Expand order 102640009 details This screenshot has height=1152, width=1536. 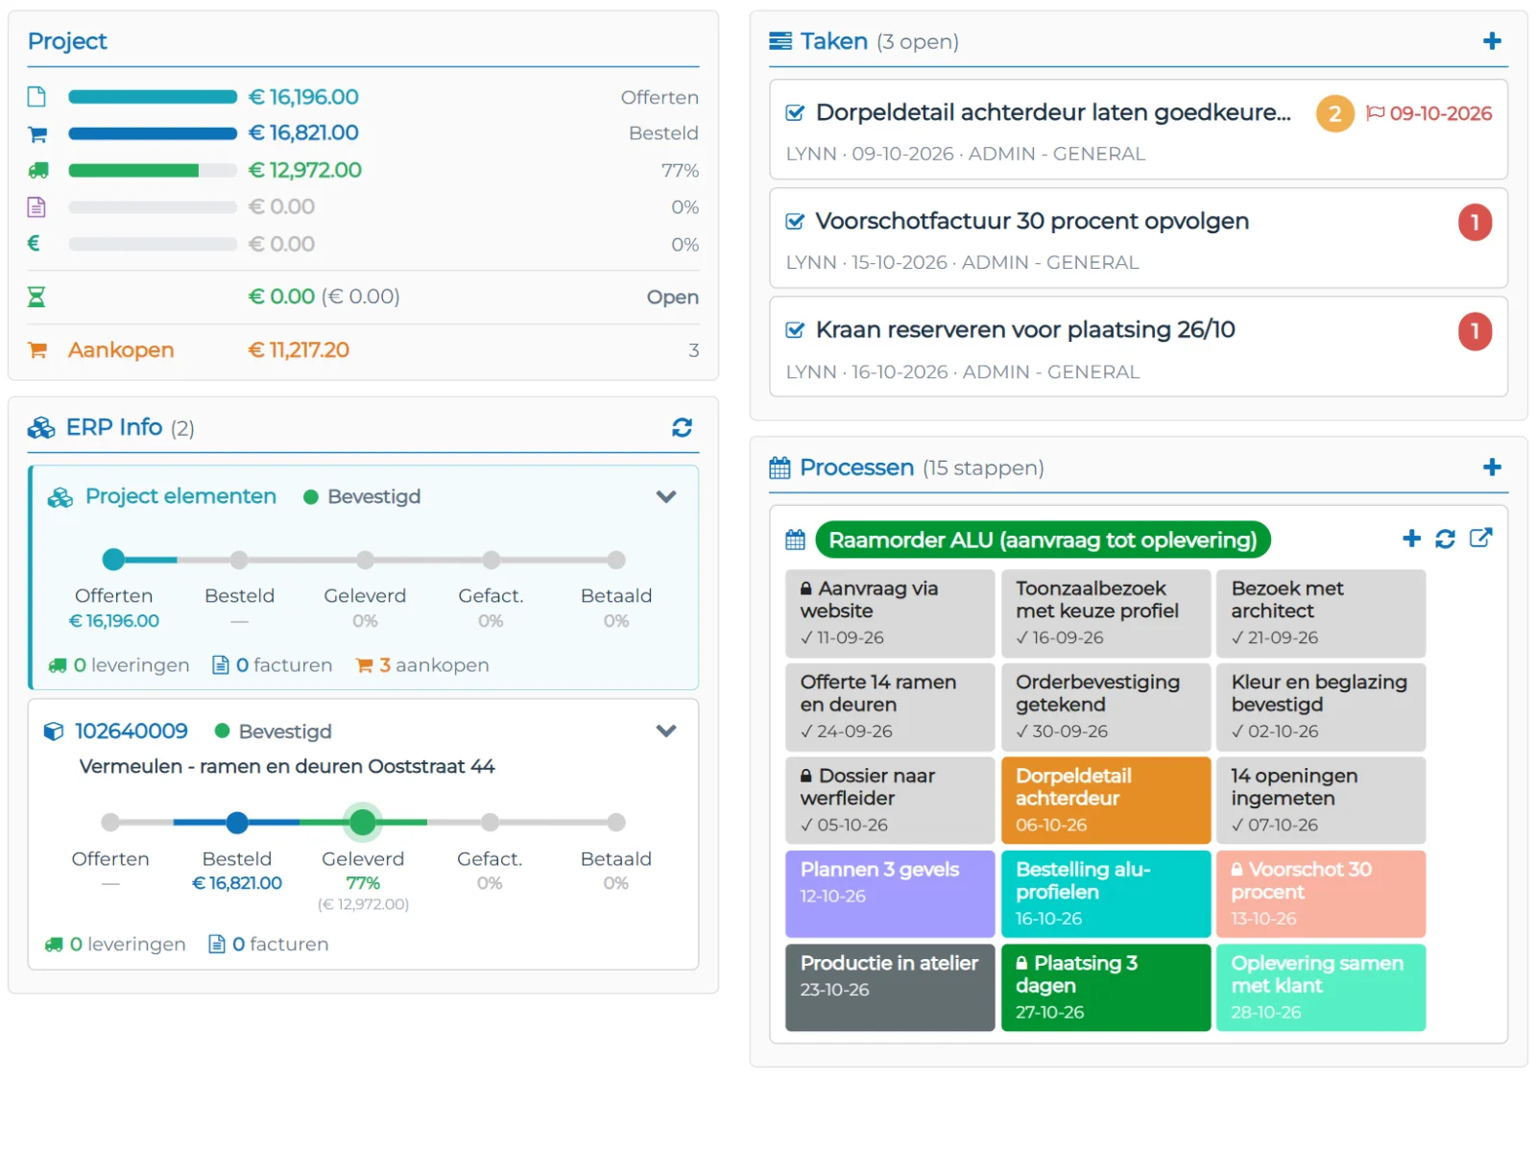pyautogui.click(x=666, y=731)
